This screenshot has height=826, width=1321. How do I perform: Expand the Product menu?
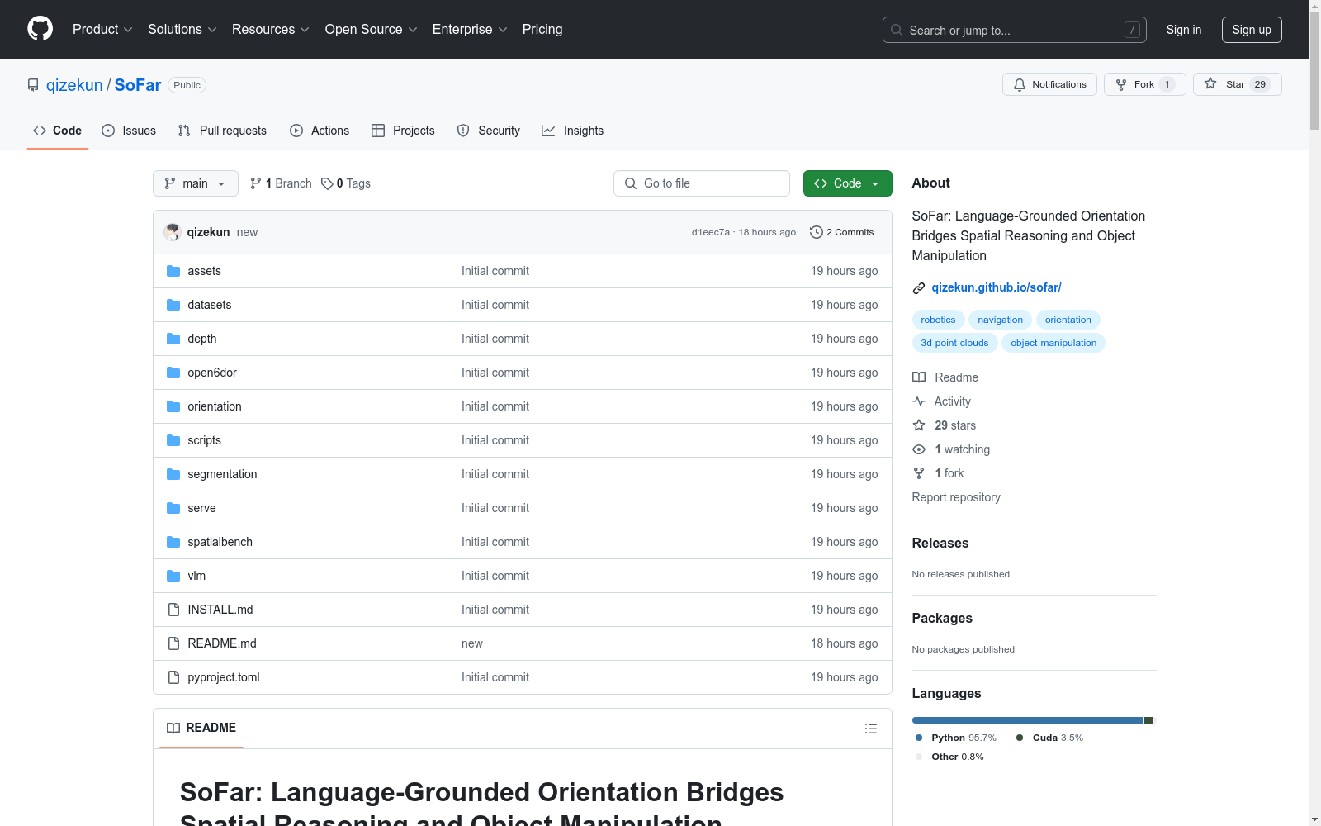pyautogui.click(x=102, y=30)
